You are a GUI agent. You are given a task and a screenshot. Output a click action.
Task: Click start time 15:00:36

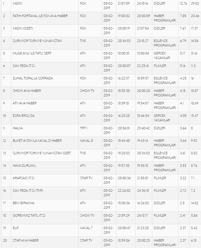[x=124, y=203]
